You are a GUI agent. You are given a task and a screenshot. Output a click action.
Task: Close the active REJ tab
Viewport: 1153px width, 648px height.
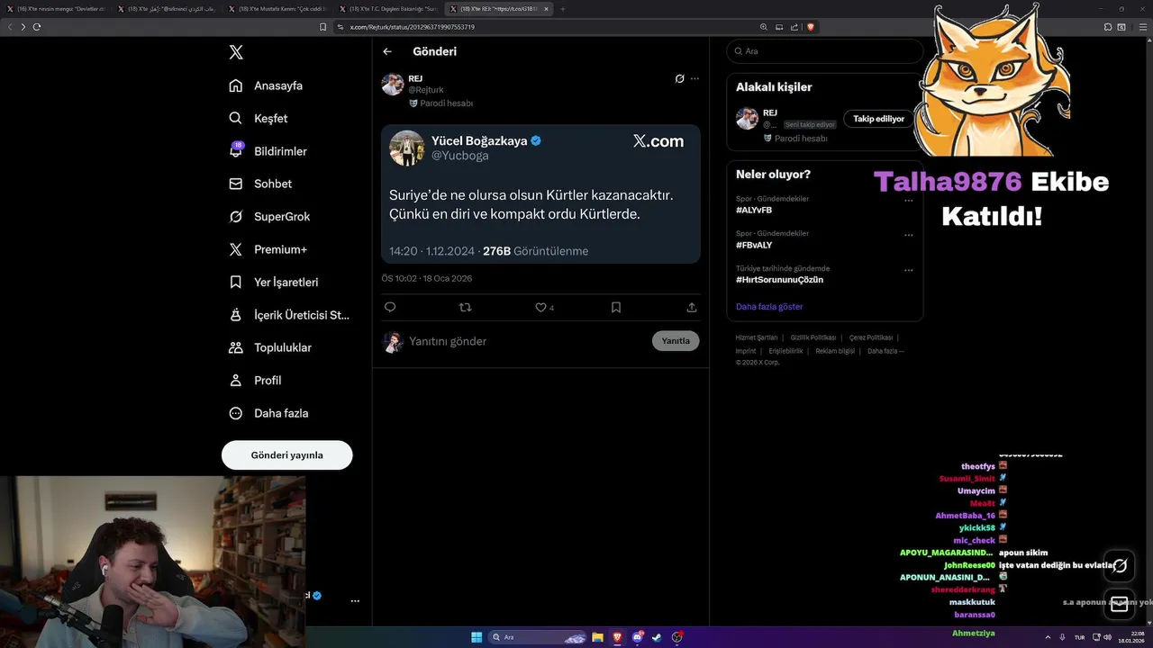click(546, 8)
